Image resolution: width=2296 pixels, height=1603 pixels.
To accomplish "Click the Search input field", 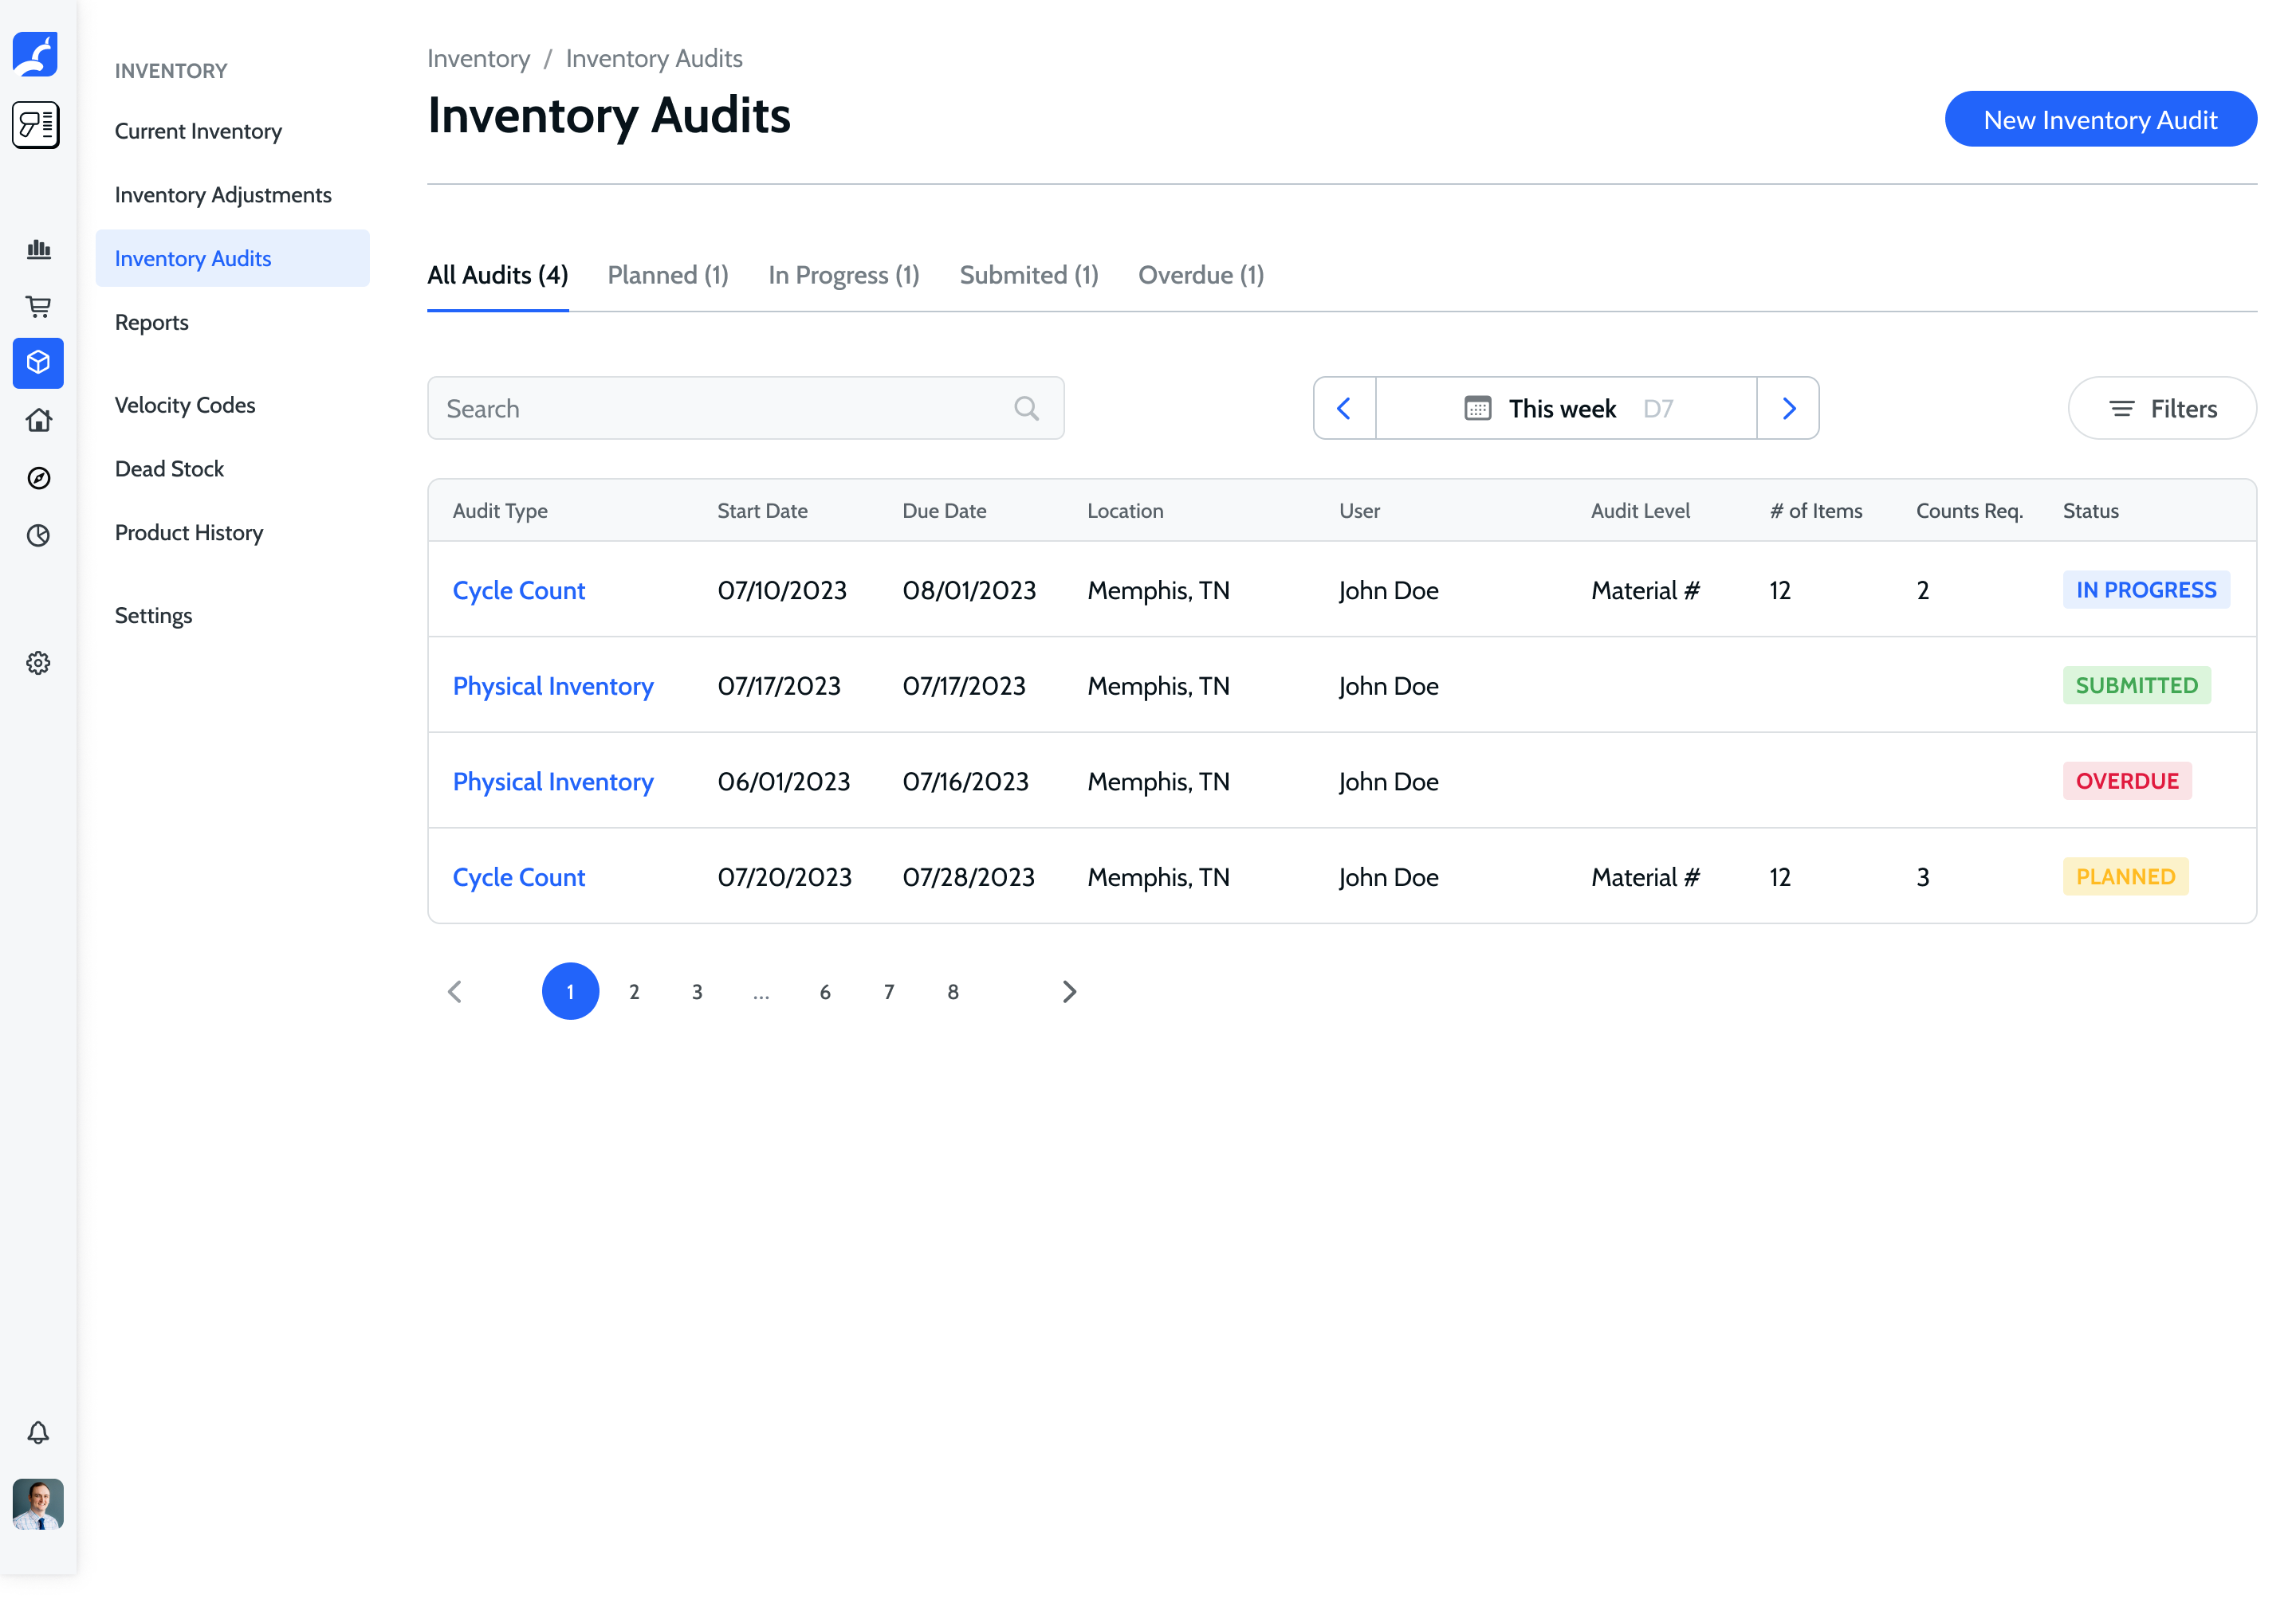I will [x=720, y=408].
